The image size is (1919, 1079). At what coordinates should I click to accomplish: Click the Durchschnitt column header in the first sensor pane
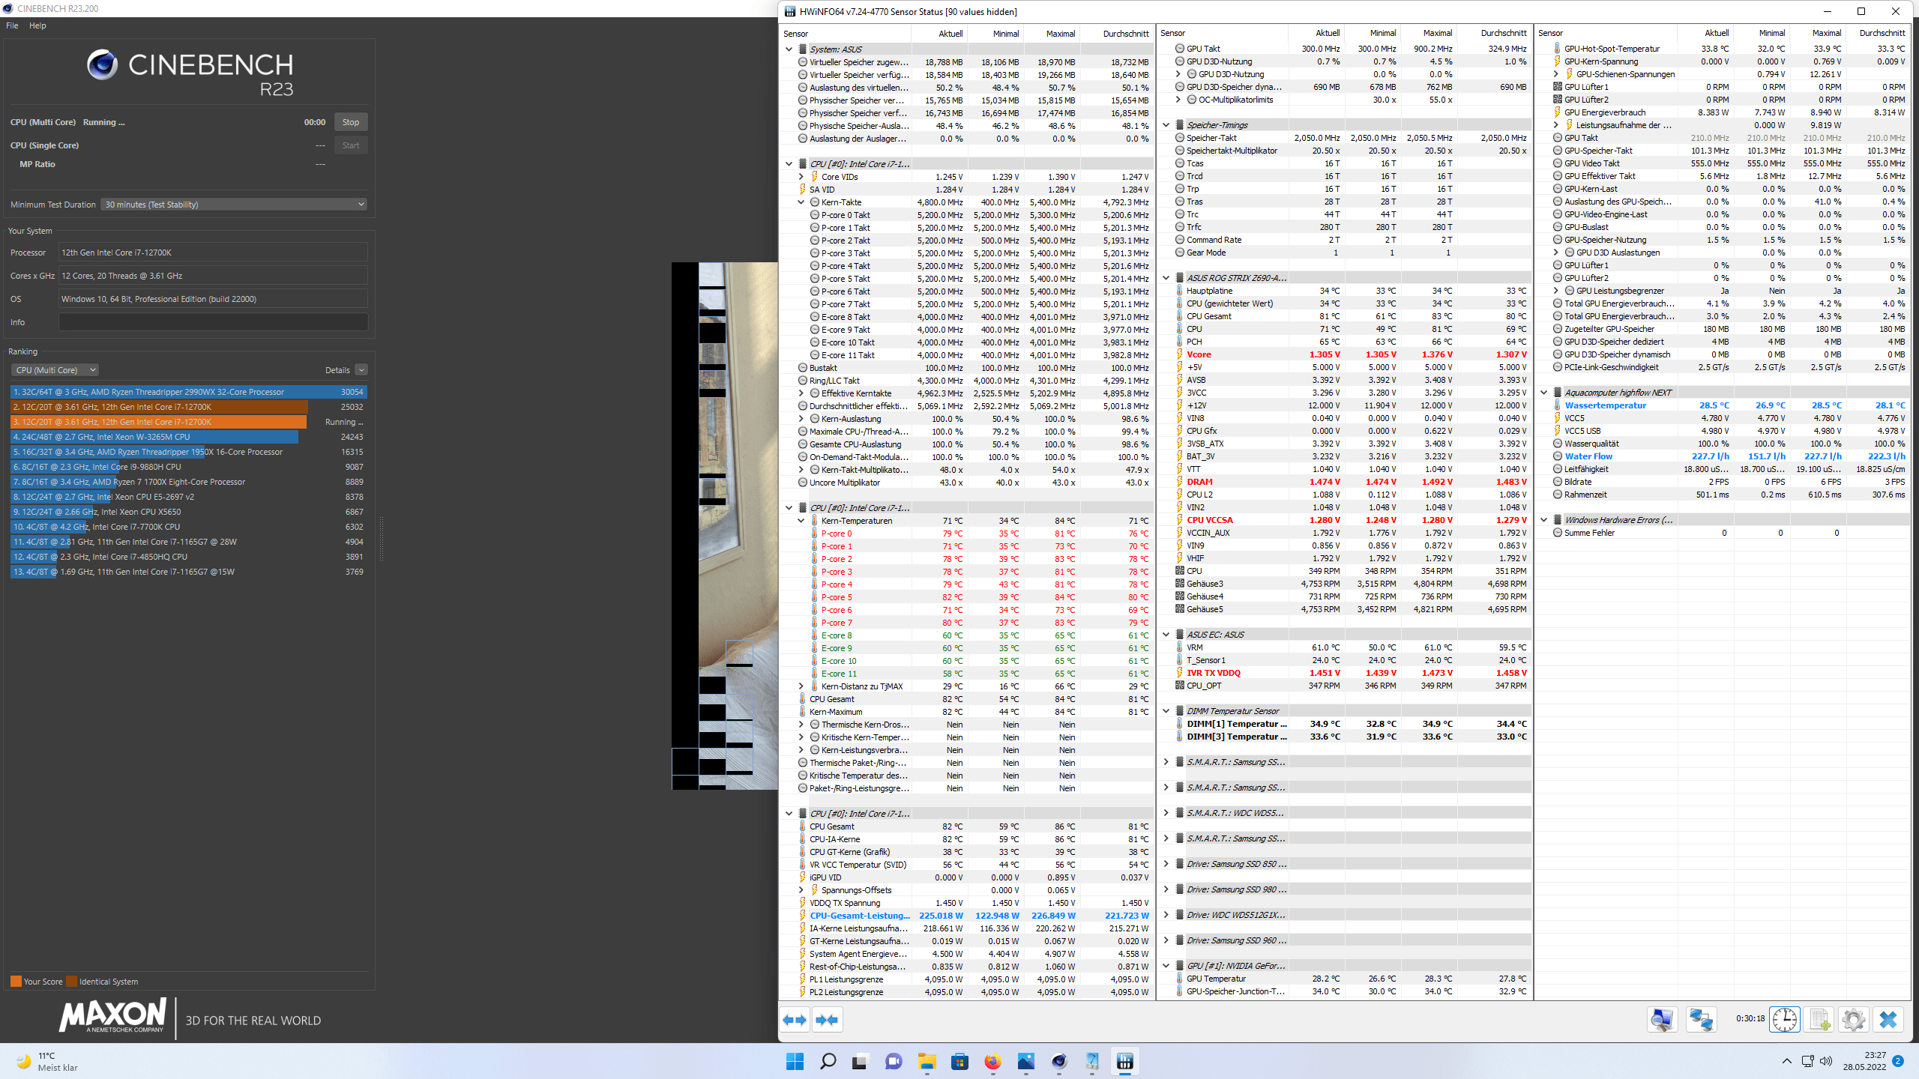coord(1116,34)
